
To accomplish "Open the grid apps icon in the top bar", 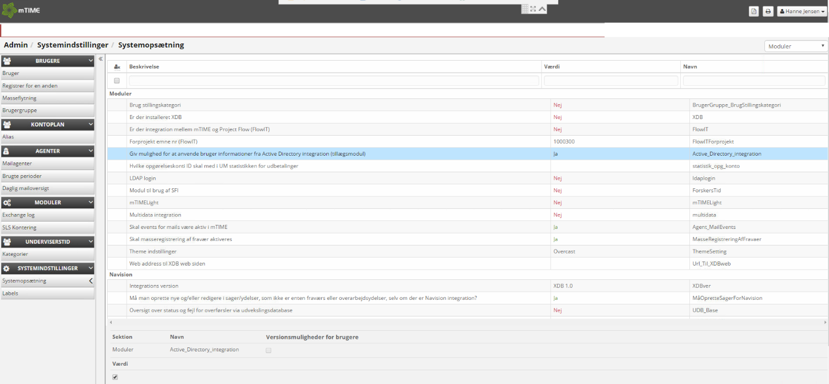I will tap(524, 8).
